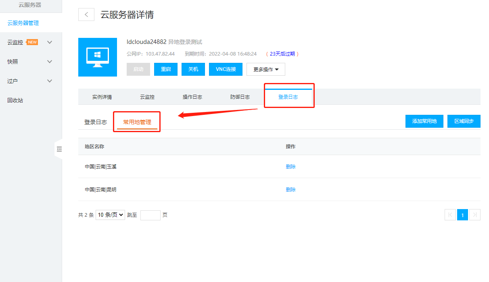Switch to the 登录日志 sub-tab
This screenshot has height=282, width=489.
coord(95,121)
